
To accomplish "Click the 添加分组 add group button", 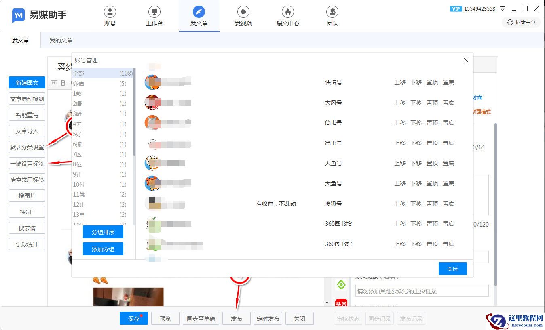I will 103,249.
